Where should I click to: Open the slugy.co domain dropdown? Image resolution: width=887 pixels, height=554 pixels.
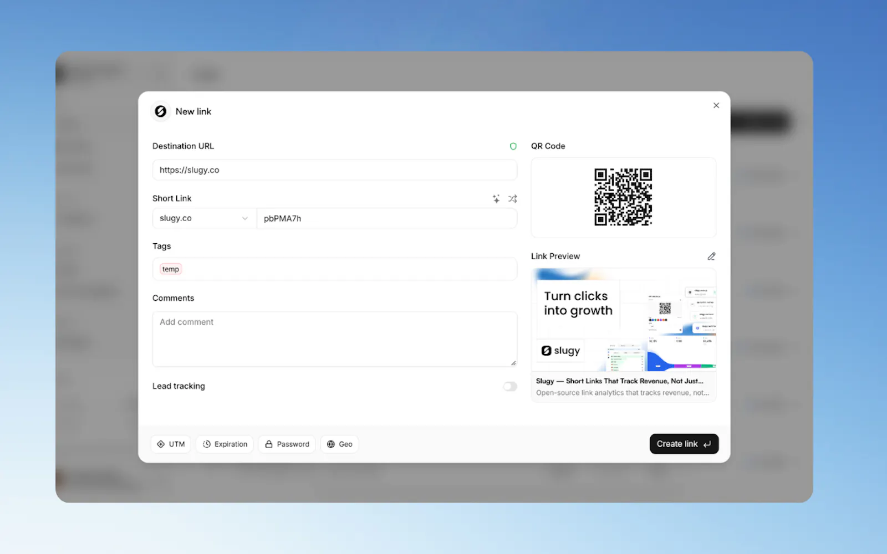click(x=204, y=218)
